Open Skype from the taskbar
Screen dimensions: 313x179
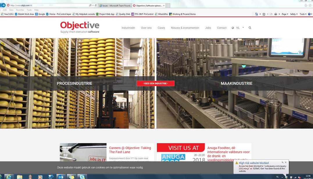pyautogui.click(x=82, y=177)
